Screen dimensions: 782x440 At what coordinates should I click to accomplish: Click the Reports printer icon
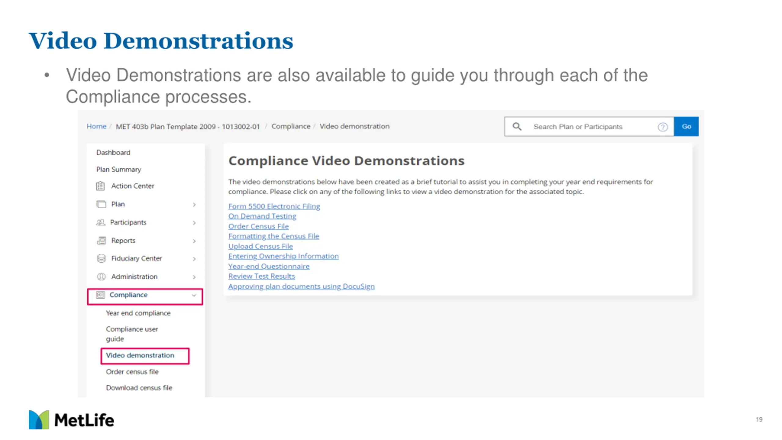[x=101, y=240]
